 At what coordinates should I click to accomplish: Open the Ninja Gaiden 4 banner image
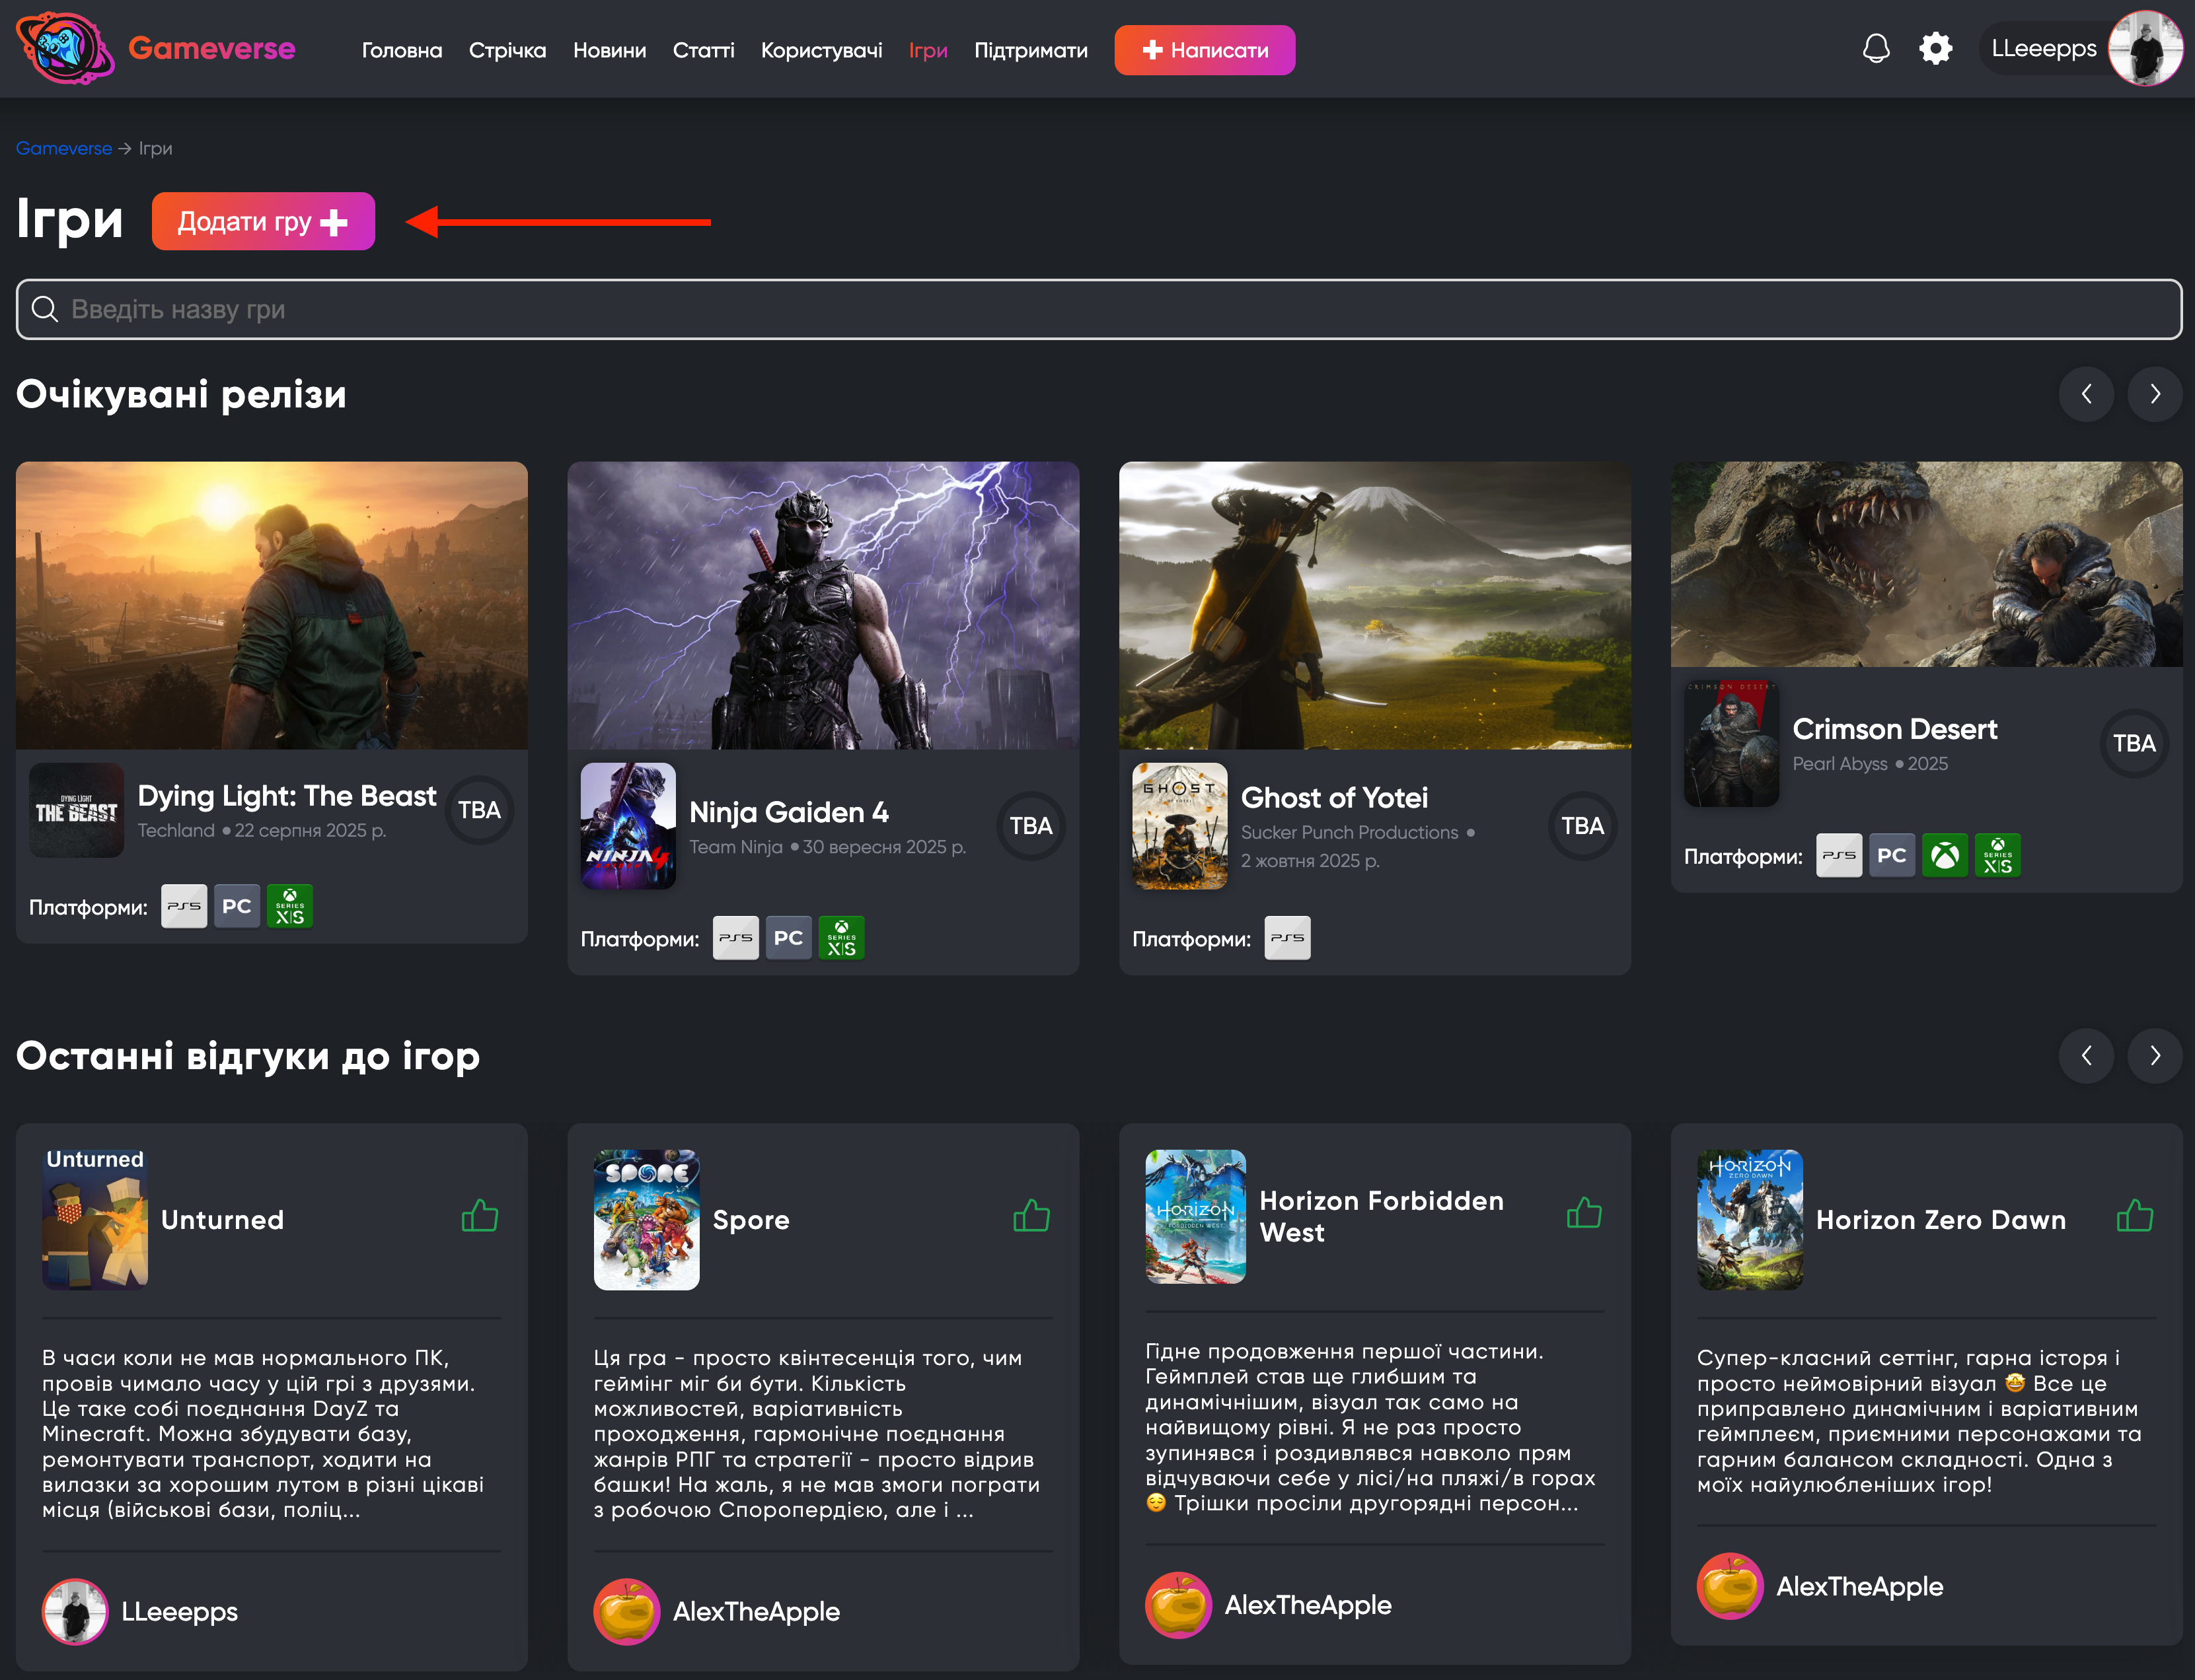tap(823, 605)
